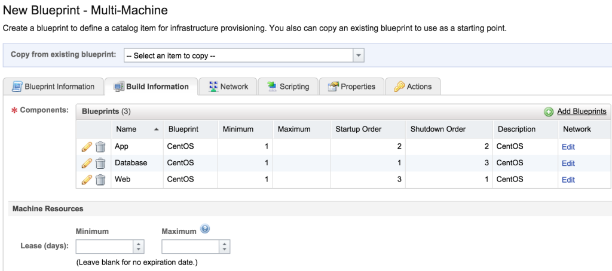Delete the App component with trash icon
Image resolution: width=612 pixels, height=271 pixels.
tap(100, 147)
